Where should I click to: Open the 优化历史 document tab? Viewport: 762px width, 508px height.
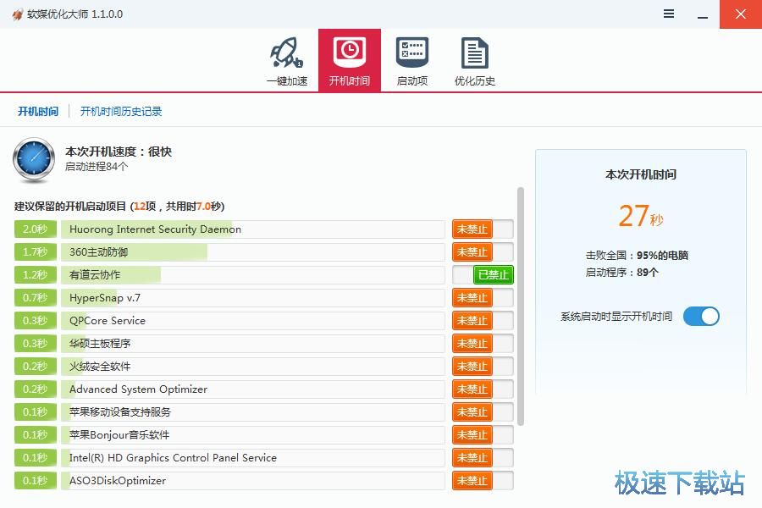coord(474,61)
